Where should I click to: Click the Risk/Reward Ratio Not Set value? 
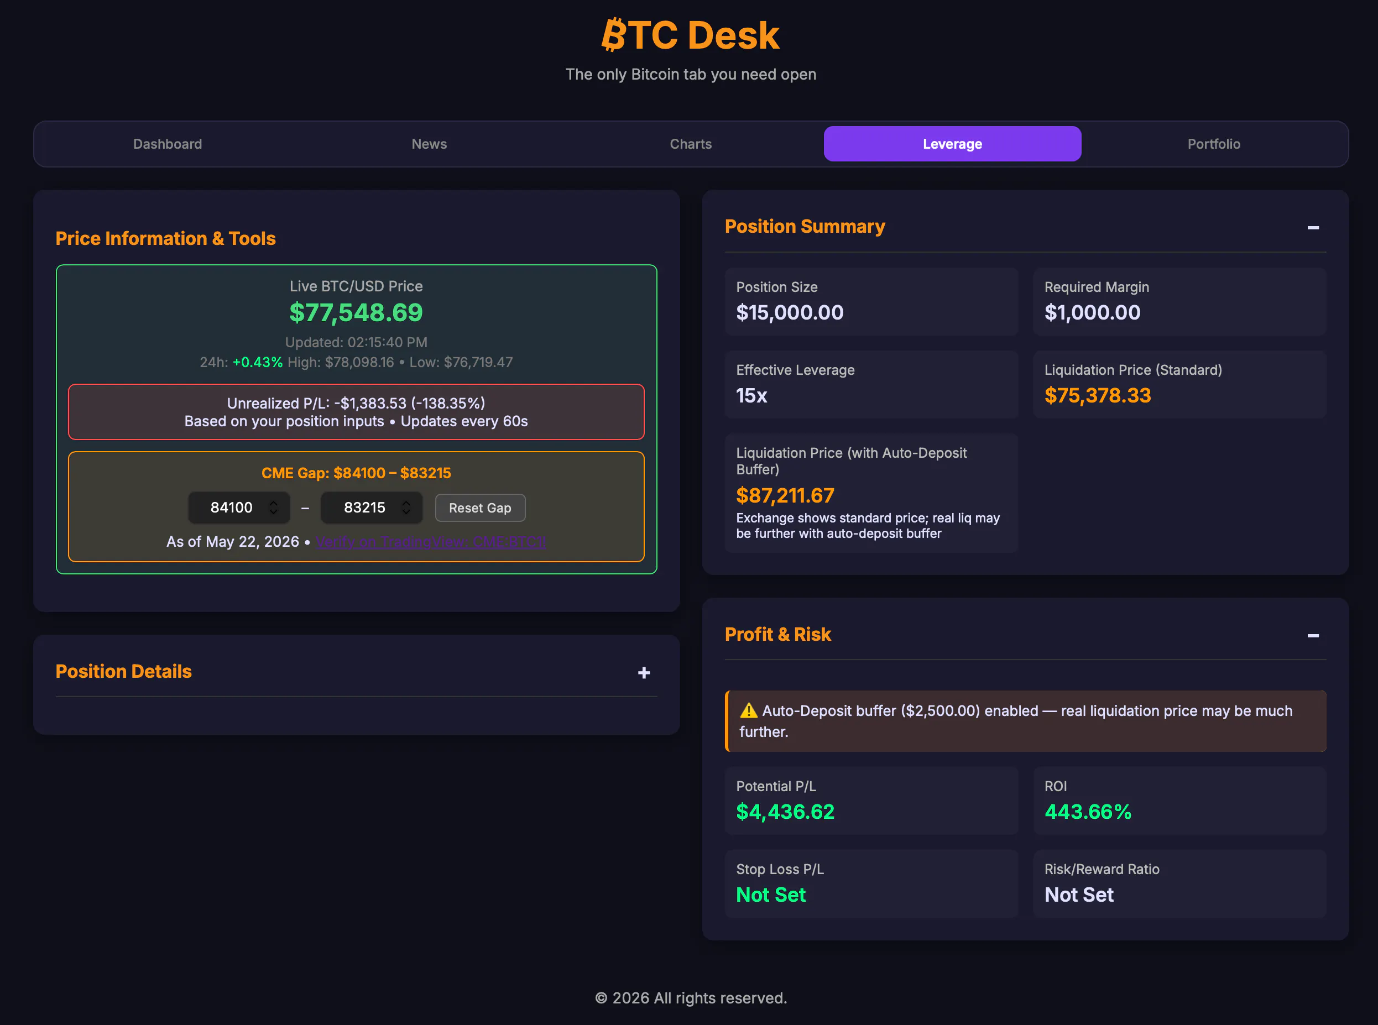1079,895
